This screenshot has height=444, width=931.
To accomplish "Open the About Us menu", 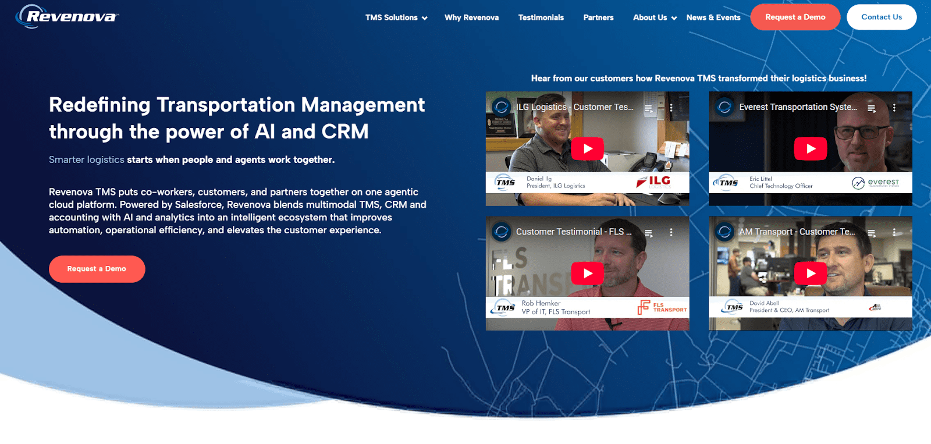I will click(x=650, y=17).
